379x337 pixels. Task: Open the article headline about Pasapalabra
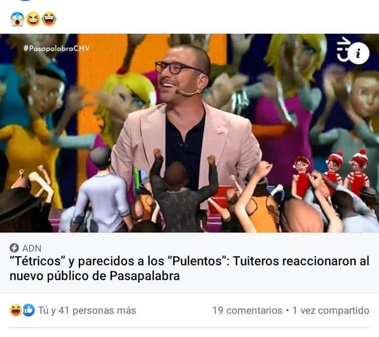pyautogui.click(x=189, y=268)
